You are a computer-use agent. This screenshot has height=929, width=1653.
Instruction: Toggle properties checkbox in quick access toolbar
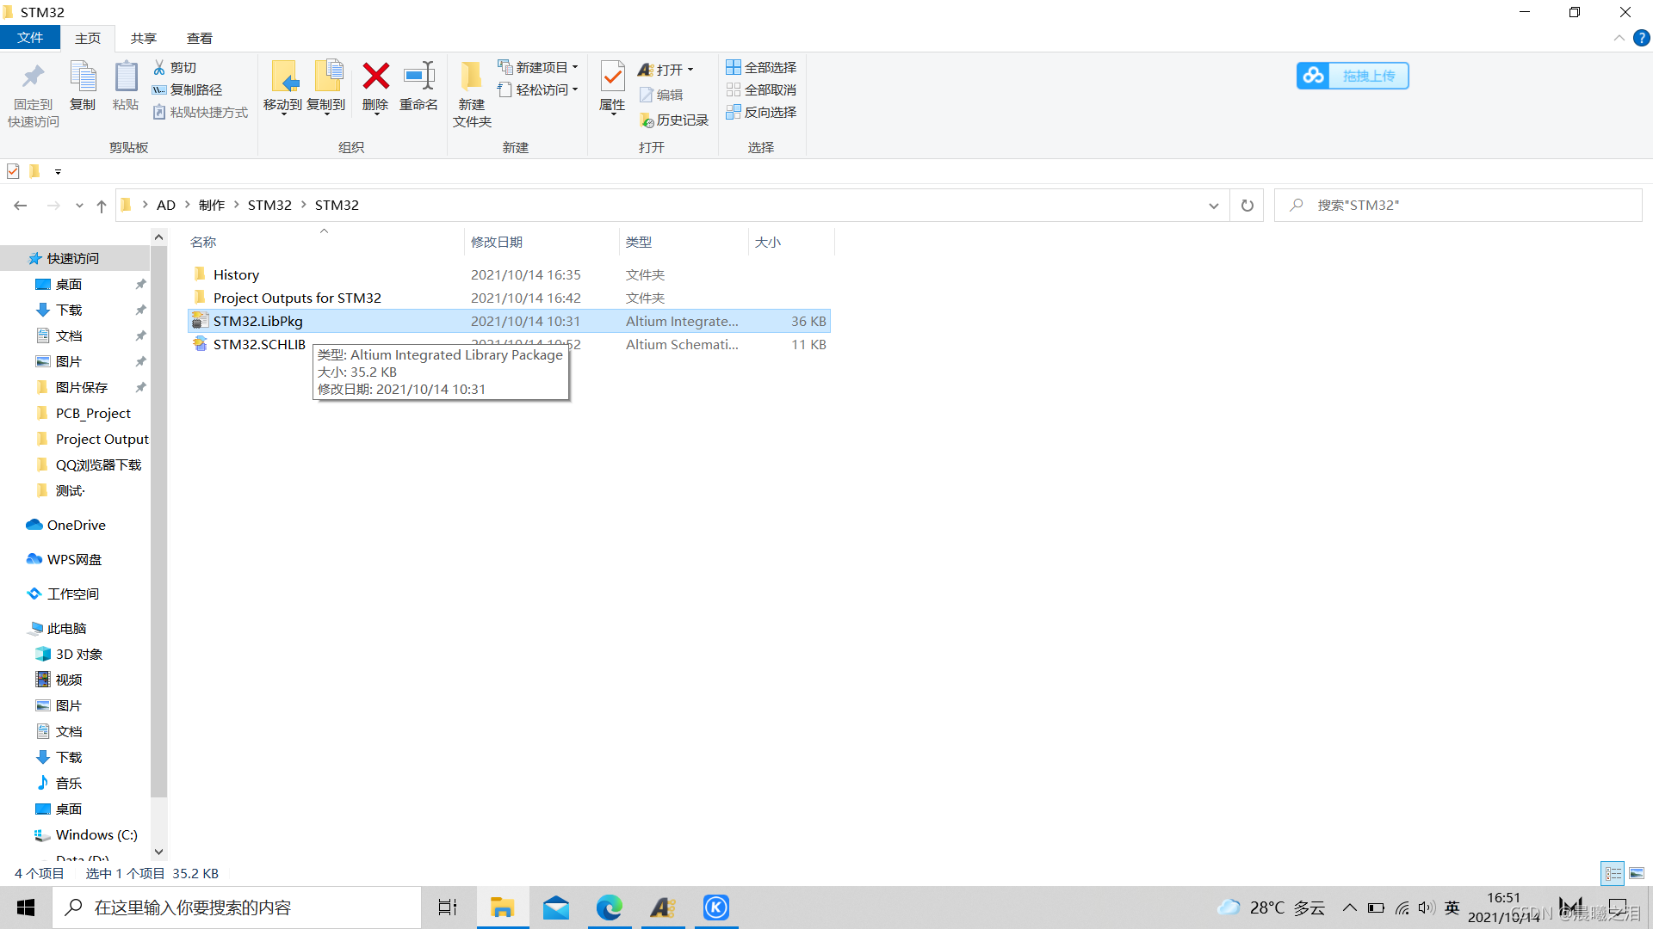tap(13, 171)
